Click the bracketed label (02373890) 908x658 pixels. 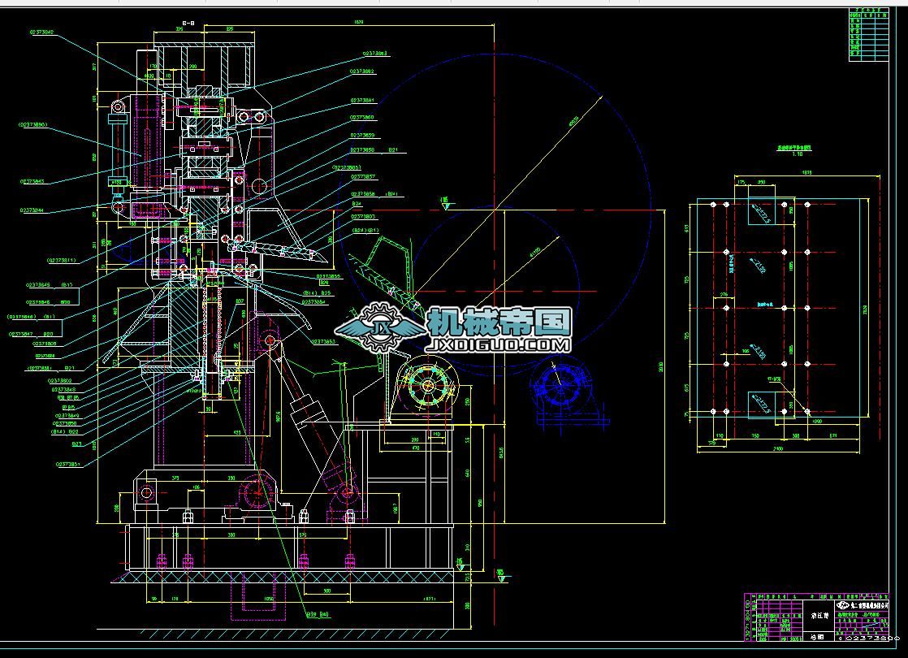[x=33, y=124]
